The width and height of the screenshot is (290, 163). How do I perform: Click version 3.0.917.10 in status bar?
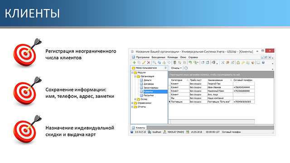(x=140, y=132)
